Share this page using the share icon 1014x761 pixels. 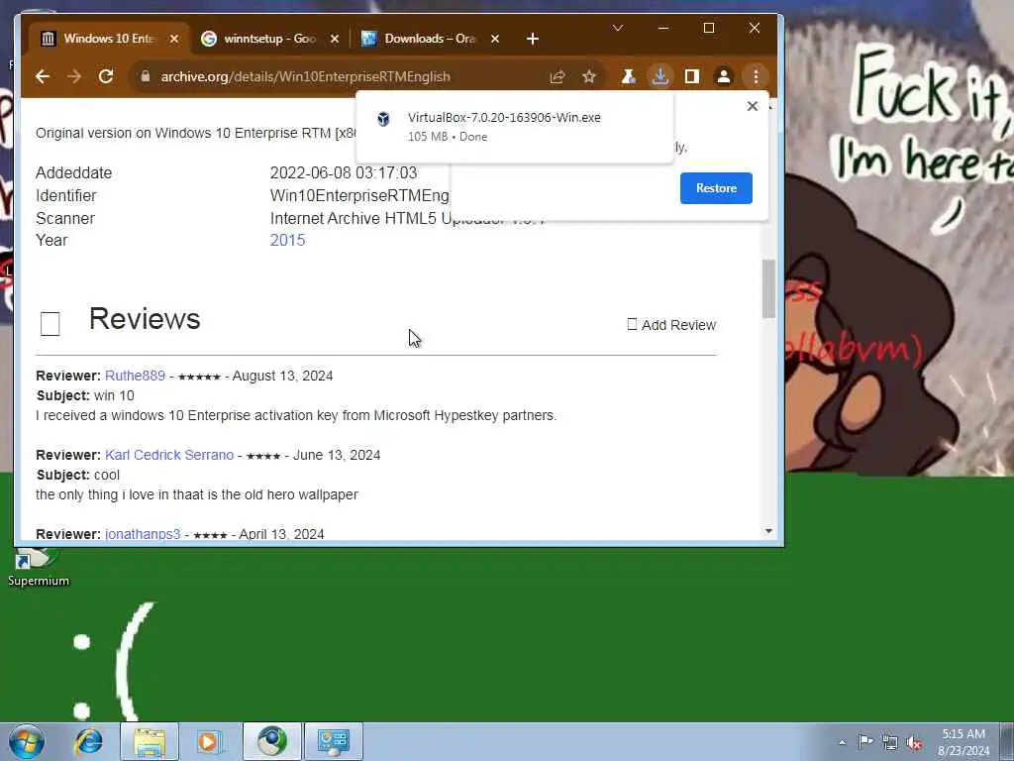pos(558,76)
